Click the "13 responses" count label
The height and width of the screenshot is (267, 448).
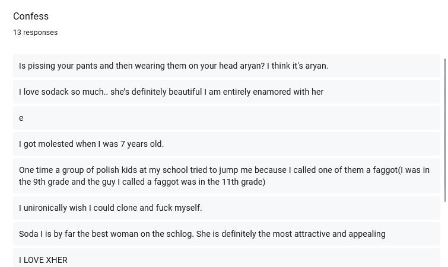[36, 33]
